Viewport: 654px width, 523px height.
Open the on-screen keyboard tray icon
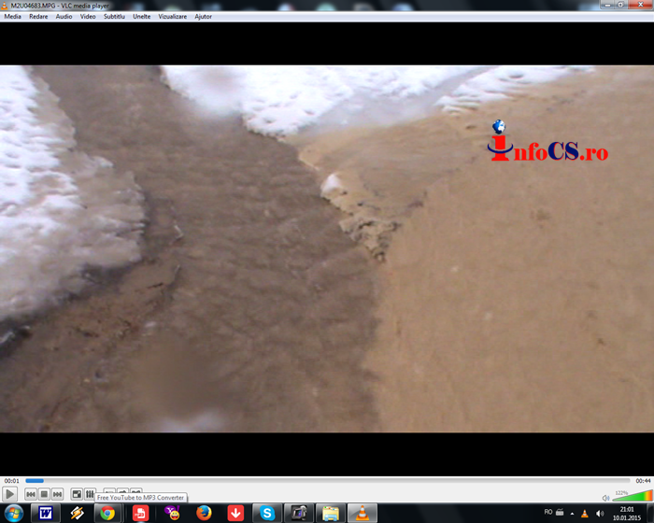[560, 512]
